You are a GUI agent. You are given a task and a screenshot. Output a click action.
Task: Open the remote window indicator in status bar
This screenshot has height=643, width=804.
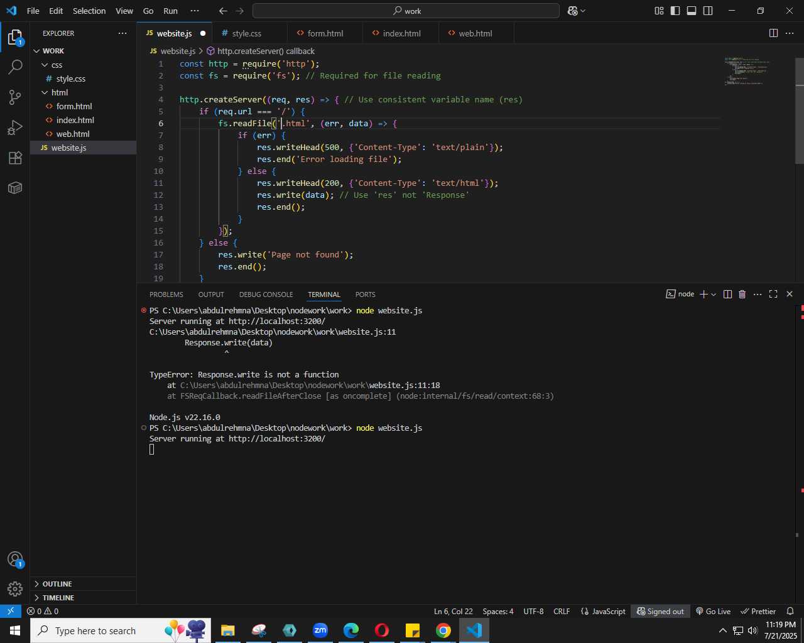[11, 611]
